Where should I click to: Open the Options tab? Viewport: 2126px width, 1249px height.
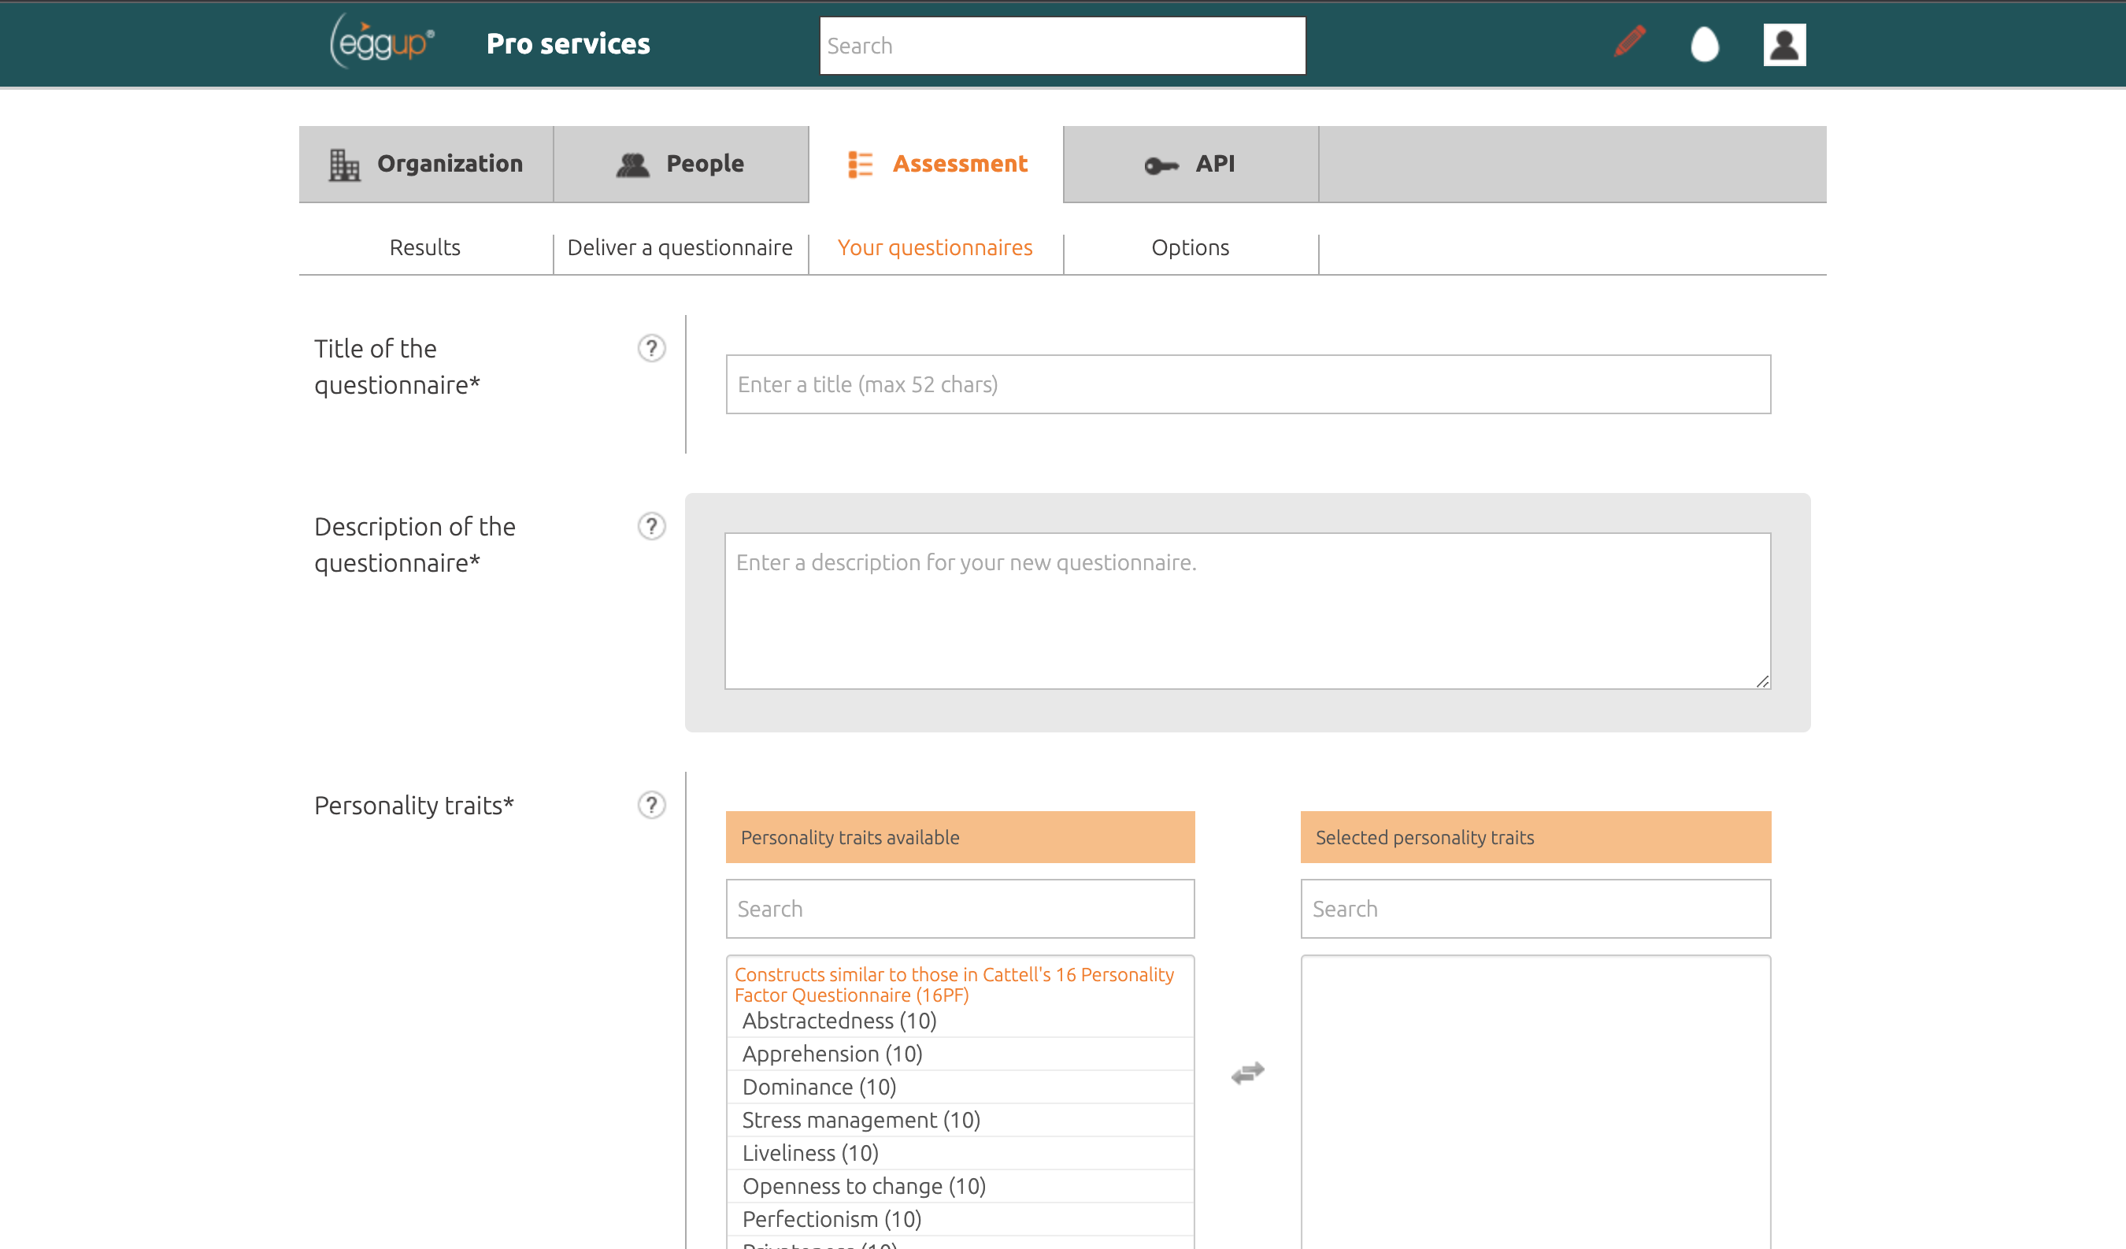pos(1190,247)
